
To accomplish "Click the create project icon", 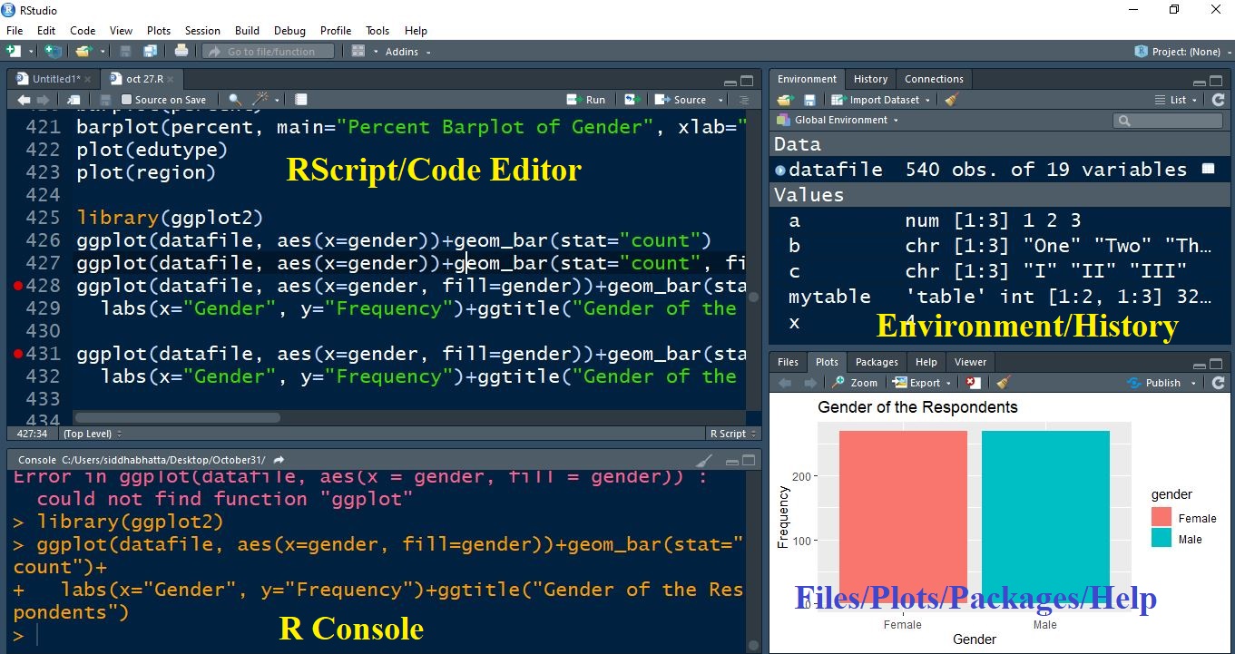I will pos(54,52).
